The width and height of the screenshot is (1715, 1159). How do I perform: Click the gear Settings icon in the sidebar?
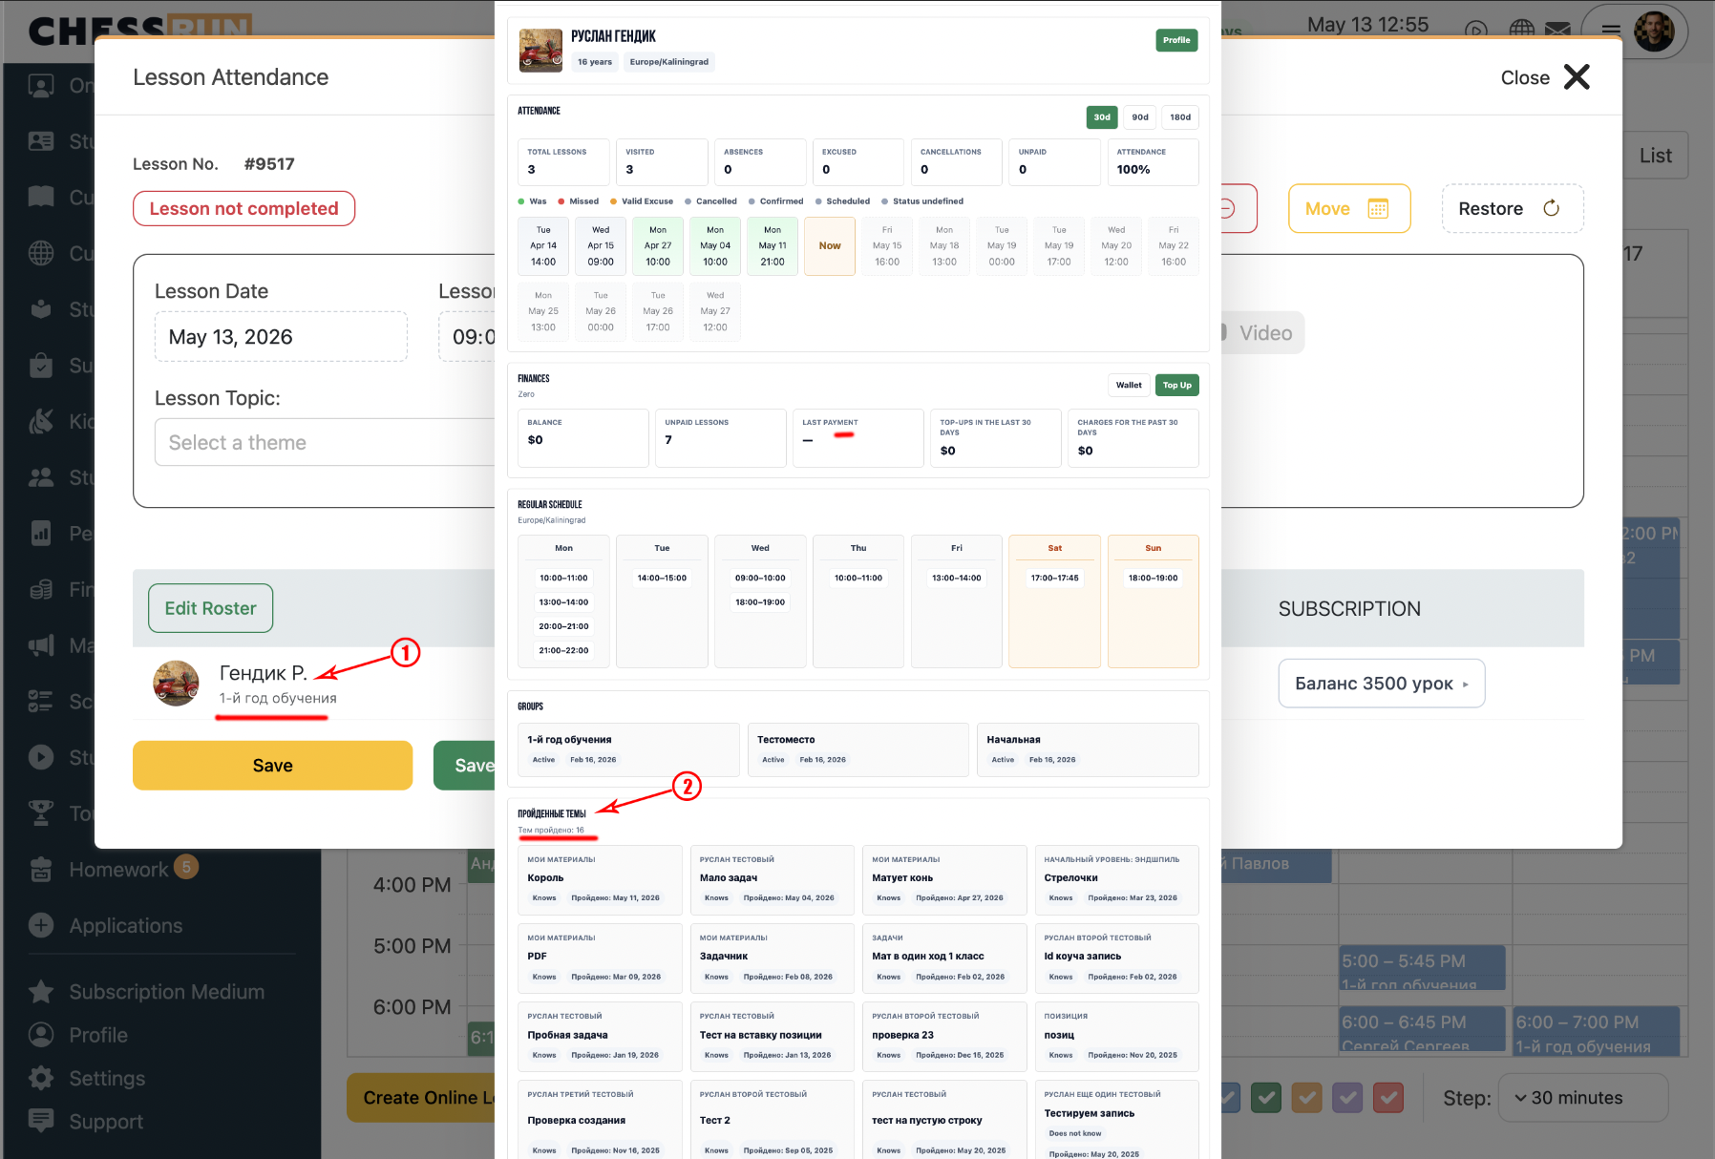(x=41, y=1078)
